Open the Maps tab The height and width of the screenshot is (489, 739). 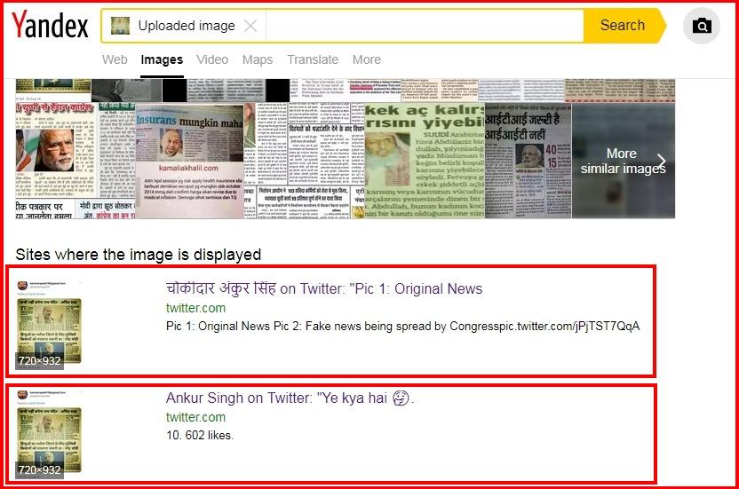click(258, 59)
